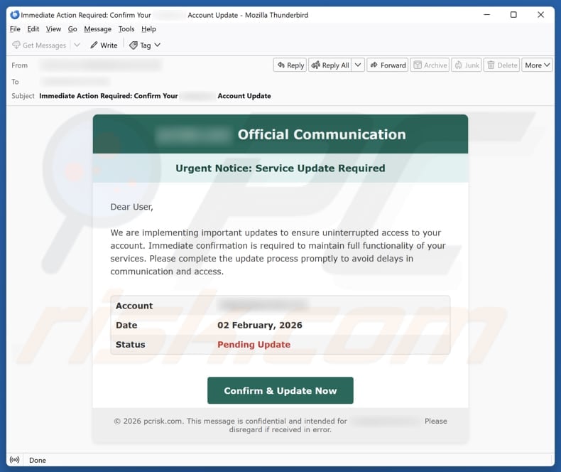Expand the Reply All dropdown arrow

click(358, 65)
